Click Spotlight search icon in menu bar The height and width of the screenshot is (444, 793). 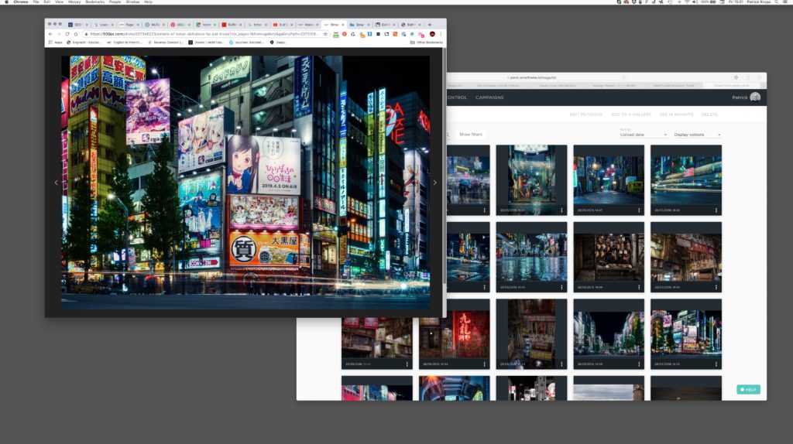(x=777, y=2)
